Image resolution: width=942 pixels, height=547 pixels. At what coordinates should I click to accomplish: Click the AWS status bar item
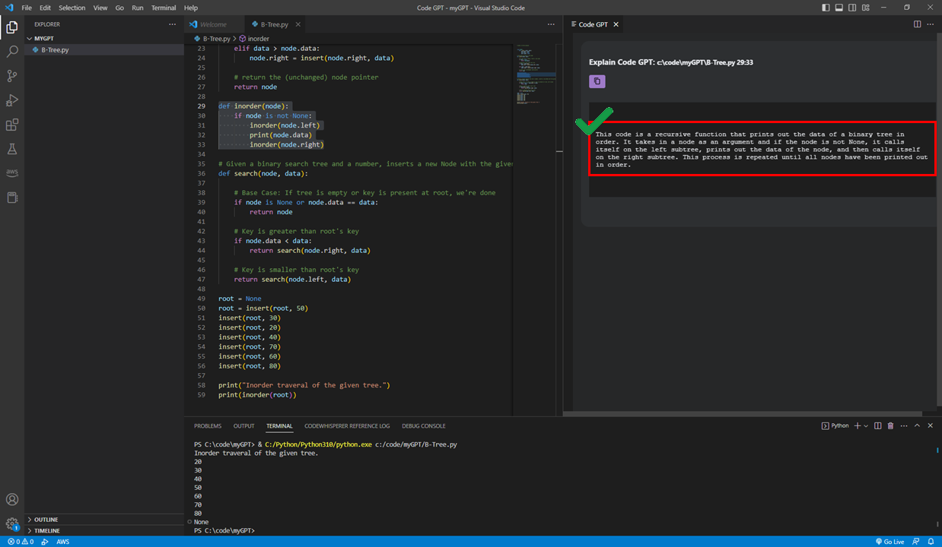(x=63, y=542)
